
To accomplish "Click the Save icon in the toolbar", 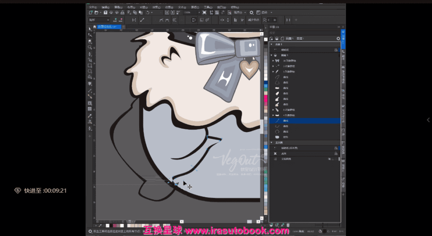I will pyautogui.click(x=105, y=13).
